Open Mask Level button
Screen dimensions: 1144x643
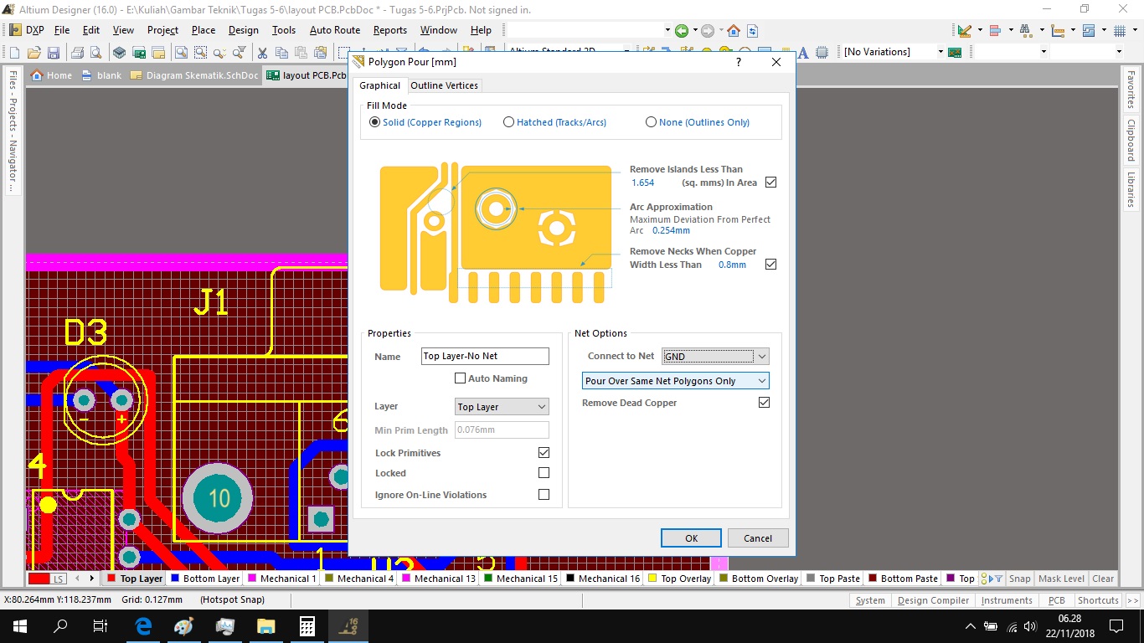coord(1061,579)
